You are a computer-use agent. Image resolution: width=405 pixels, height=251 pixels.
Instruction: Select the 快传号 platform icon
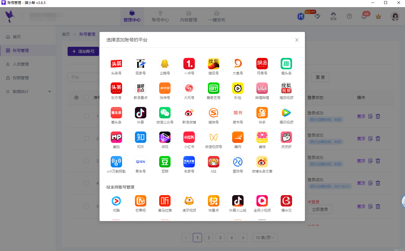click(x=165, y=88)
